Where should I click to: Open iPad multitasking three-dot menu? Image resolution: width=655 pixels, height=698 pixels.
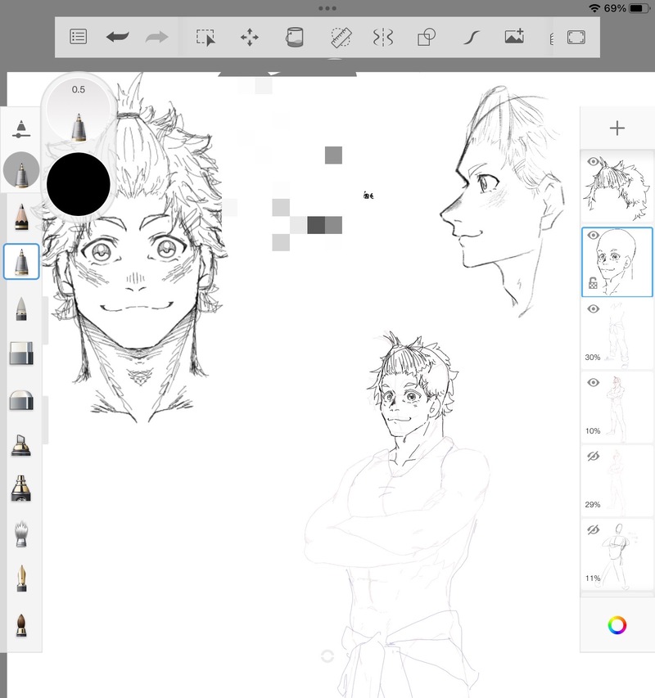(x=327, y=8)
